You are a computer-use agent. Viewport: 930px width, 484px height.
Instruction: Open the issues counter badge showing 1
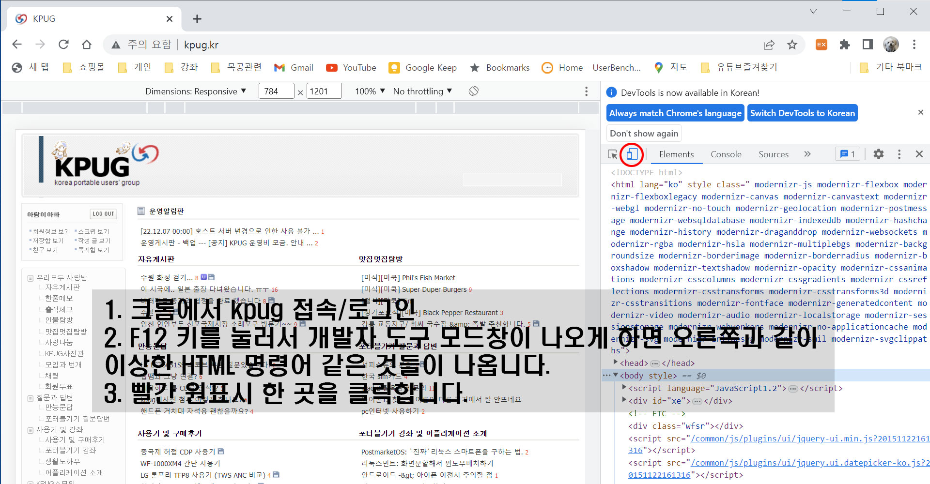click(847, 154)
